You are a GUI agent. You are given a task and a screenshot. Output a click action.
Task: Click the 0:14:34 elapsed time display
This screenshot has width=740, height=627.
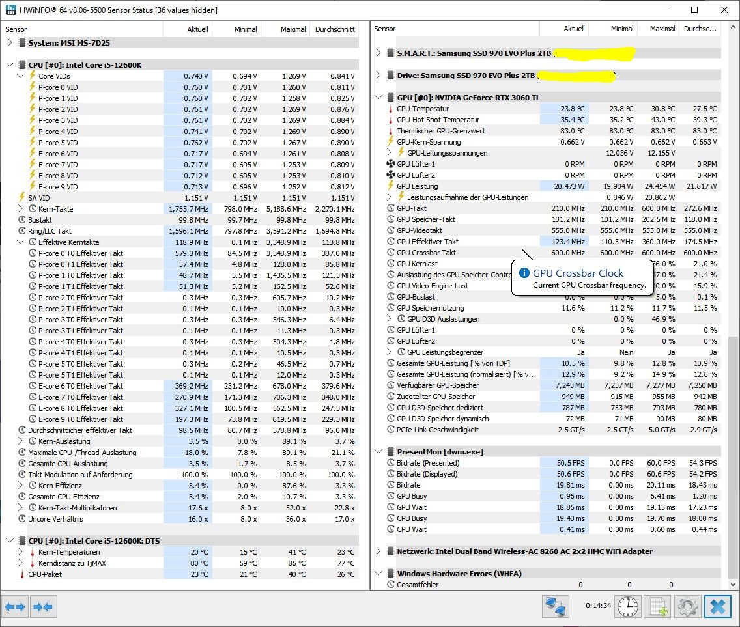click(x=598, y=606)
